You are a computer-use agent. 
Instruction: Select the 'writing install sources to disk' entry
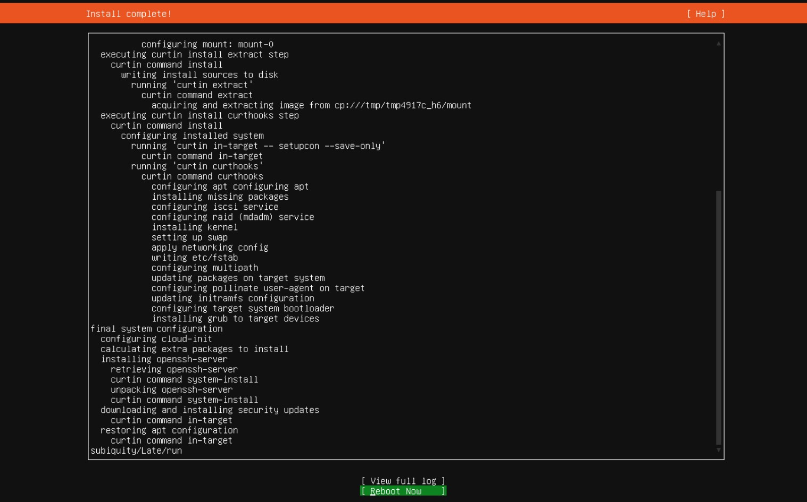[x=199, y=75]
